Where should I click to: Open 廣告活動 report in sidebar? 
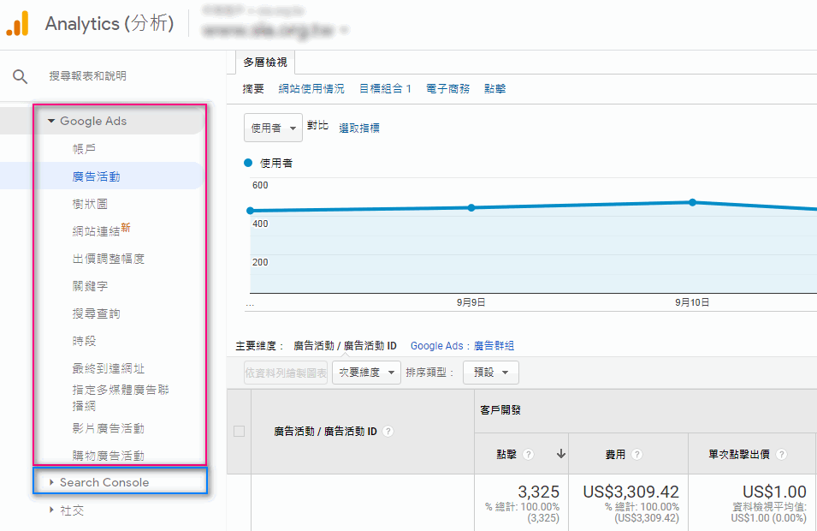coord(97,176)
